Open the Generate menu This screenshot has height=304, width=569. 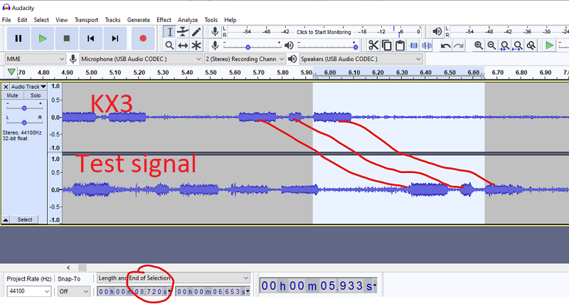pos(139,20)
